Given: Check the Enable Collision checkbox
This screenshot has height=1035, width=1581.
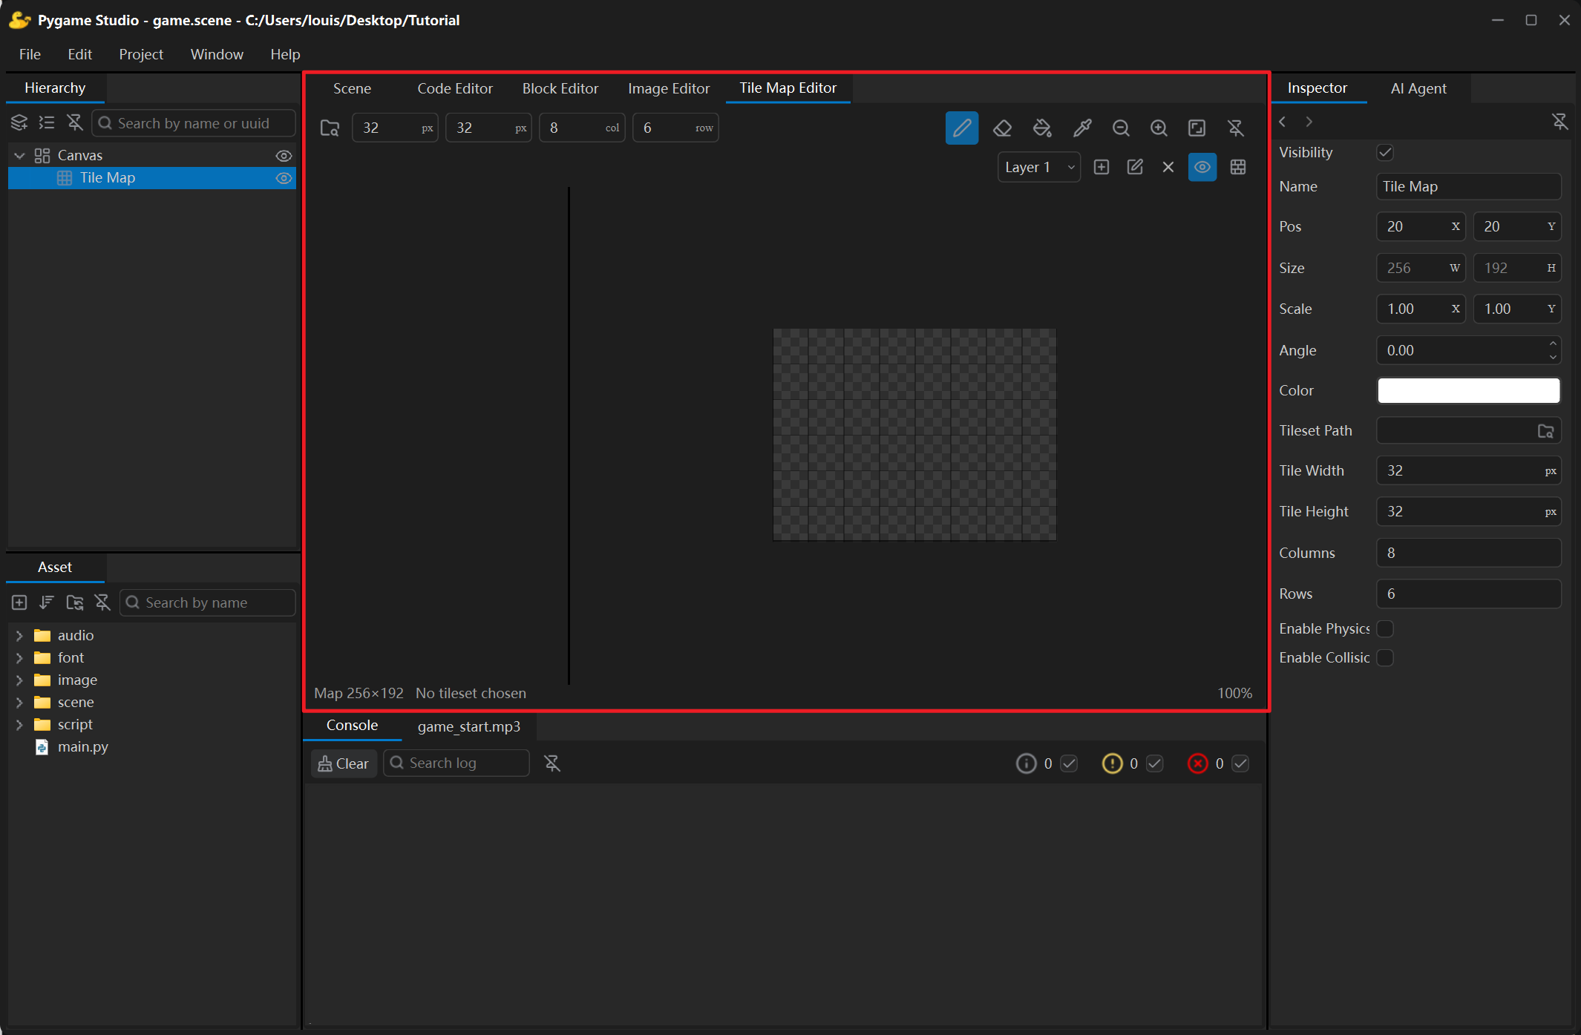Looking at the screenshot, I should coord(1385,657).
